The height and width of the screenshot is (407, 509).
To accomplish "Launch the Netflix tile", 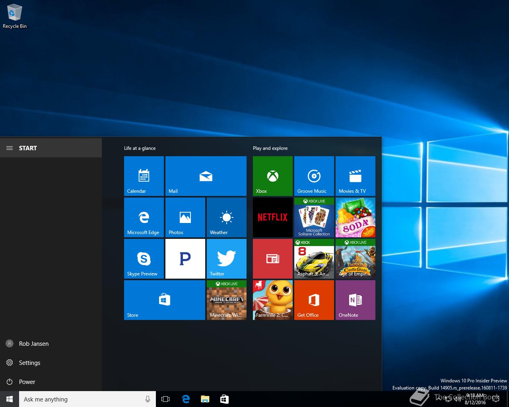I will coord(273,217).
